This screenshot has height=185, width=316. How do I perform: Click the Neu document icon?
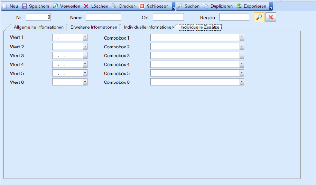click(5, 6)
